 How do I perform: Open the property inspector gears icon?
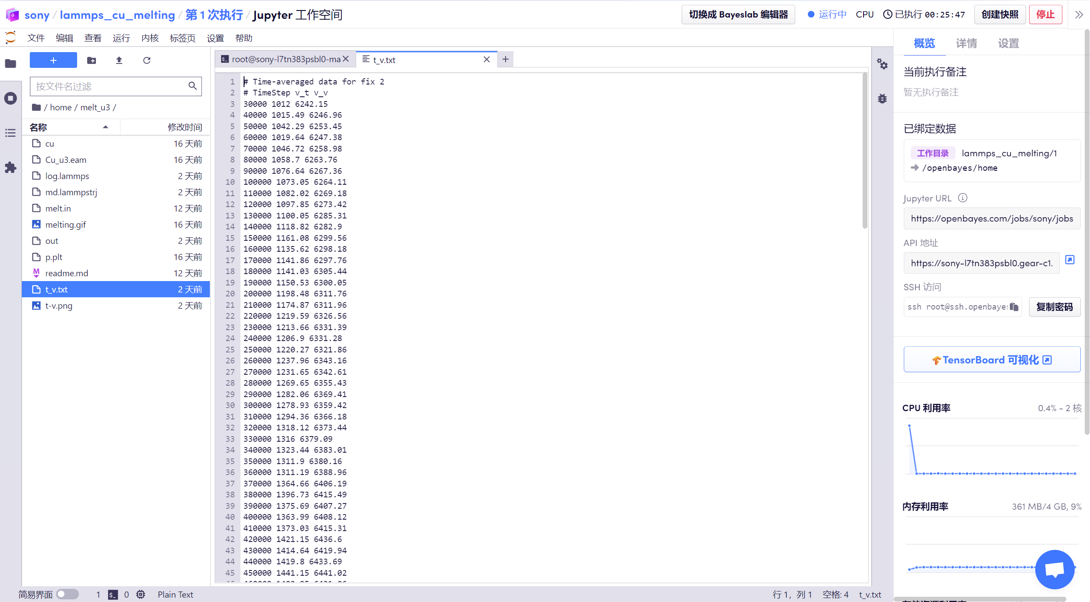pyautogui.click(x=882, y=64)
